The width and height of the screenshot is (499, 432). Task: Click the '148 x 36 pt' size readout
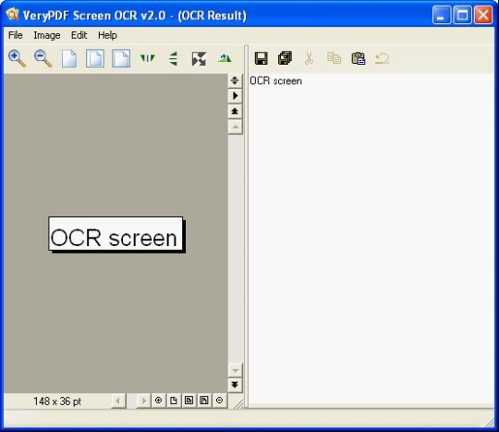click(x=57, y=401)
